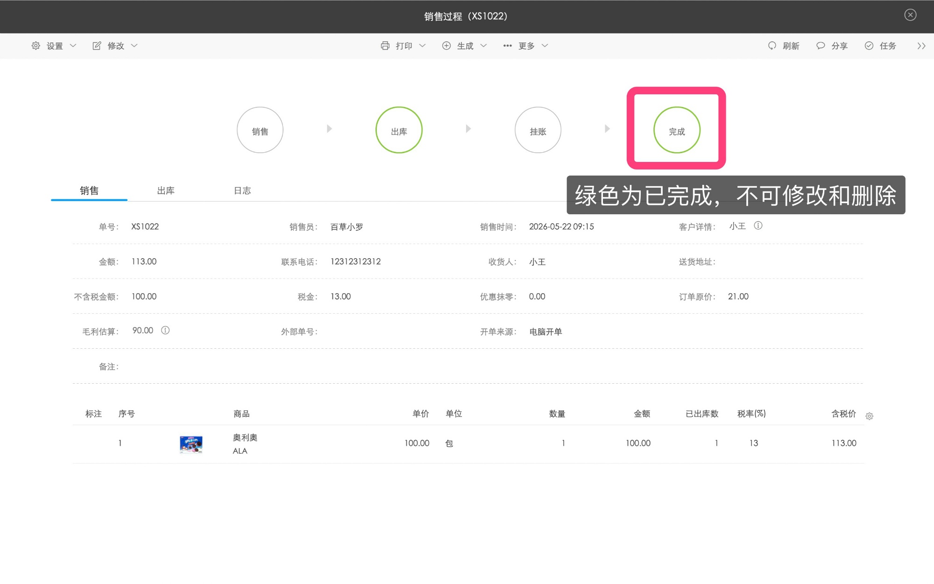Expand the 生成 dropdown arrow
Image resolution: width=934 pixels, height=584 pixels.
(x=484, y=46)
